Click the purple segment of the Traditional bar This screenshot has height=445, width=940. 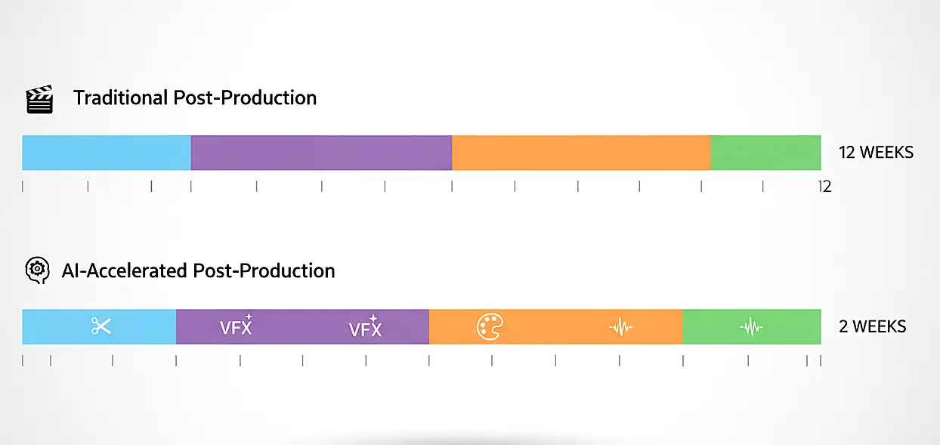pyautogui.click(x=321, y=153)
